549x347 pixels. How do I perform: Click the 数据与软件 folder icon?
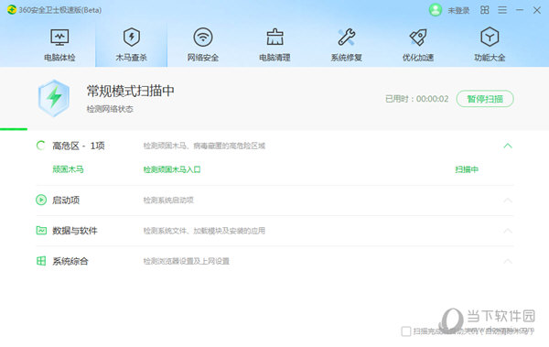pyautogui.click(x=41, y=231)
